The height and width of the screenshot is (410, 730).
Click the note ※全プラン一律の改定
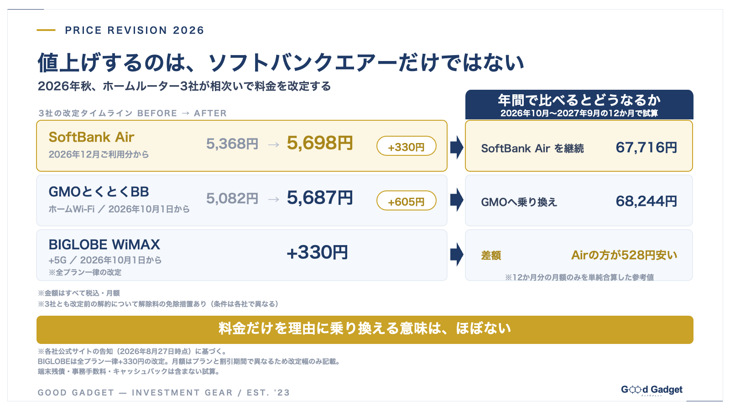[x=85, y=272]
